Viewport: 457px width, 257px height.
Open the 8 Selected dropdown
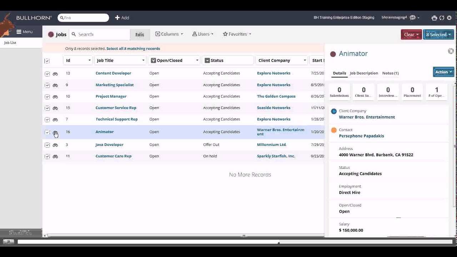pos(438,35)
